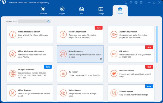The image size is (163, 103).
Task: Open the hamburger menu icon
Action: pyautogui.click(x=141, y=2)
